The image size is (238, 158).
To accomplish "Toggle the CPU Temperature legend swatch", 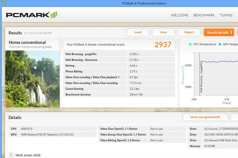I will click(190, 44).
